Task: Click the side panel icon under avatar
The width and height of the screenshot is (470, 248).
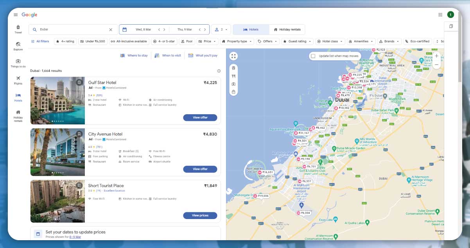Action: pos(451,27)
